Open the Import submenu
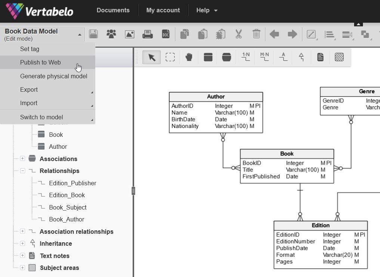Screen dimensions: 380x277 47,103
